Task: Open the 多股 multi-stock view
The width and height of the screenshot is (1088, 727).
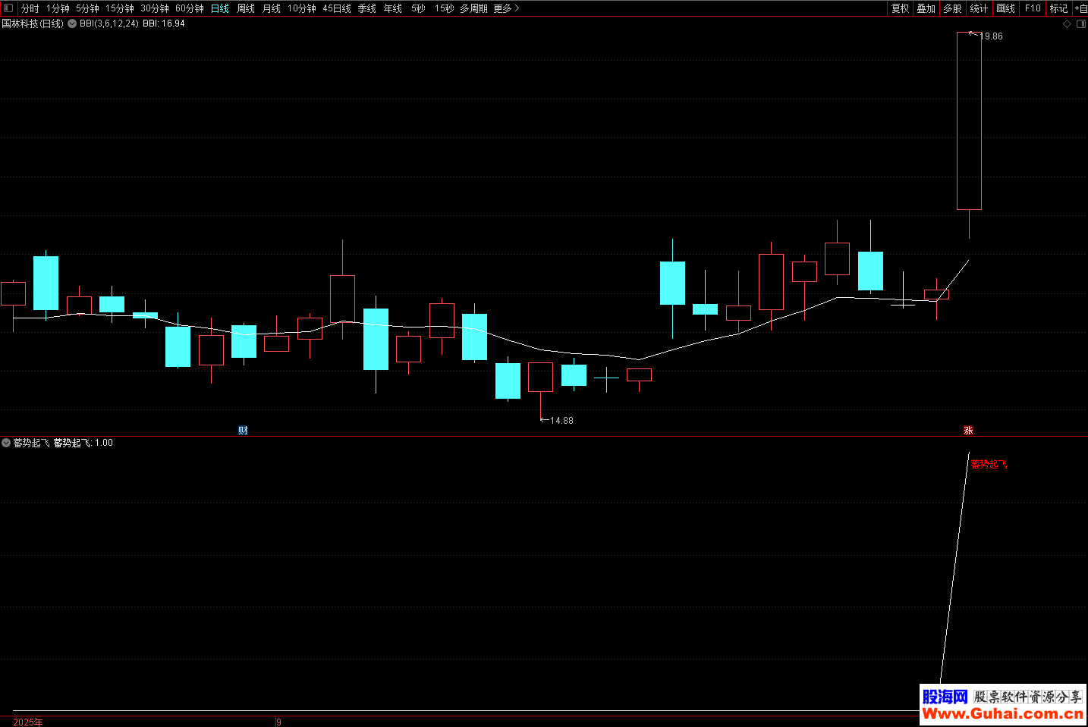Action: click(952, 8)
